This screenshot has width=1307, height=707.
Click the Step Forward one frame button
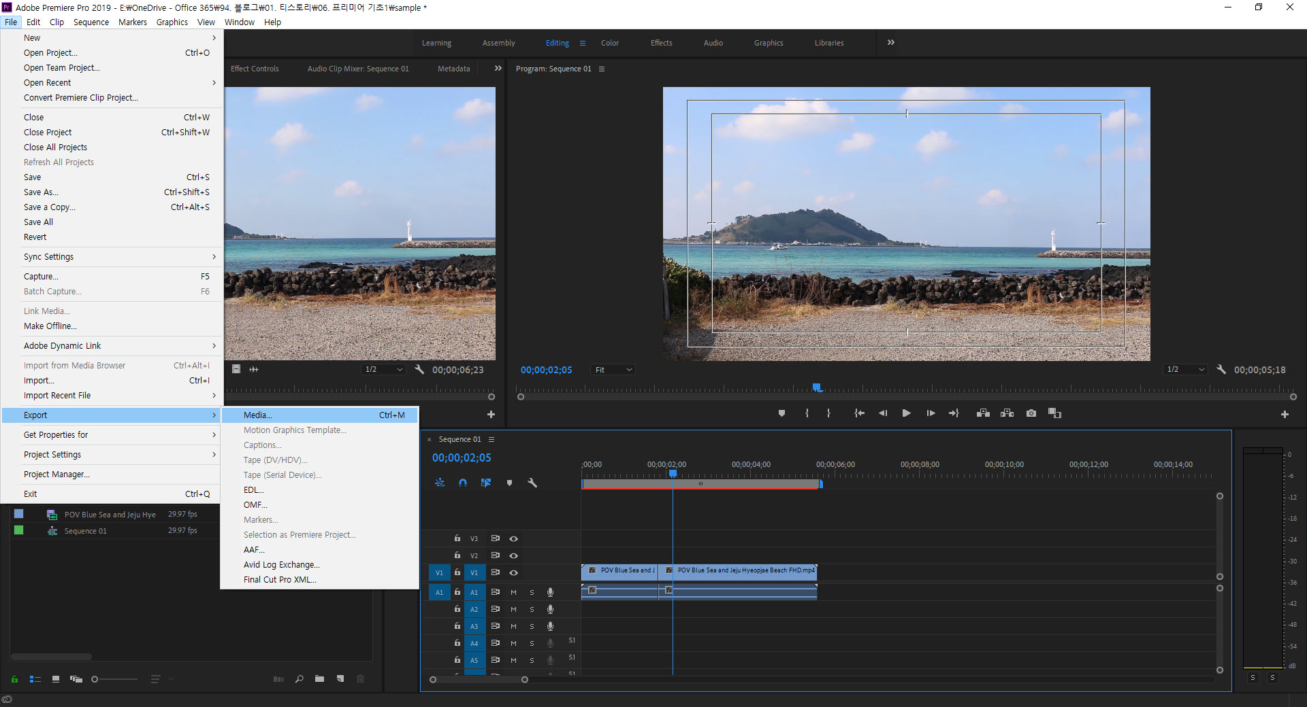tap(931, 413)
